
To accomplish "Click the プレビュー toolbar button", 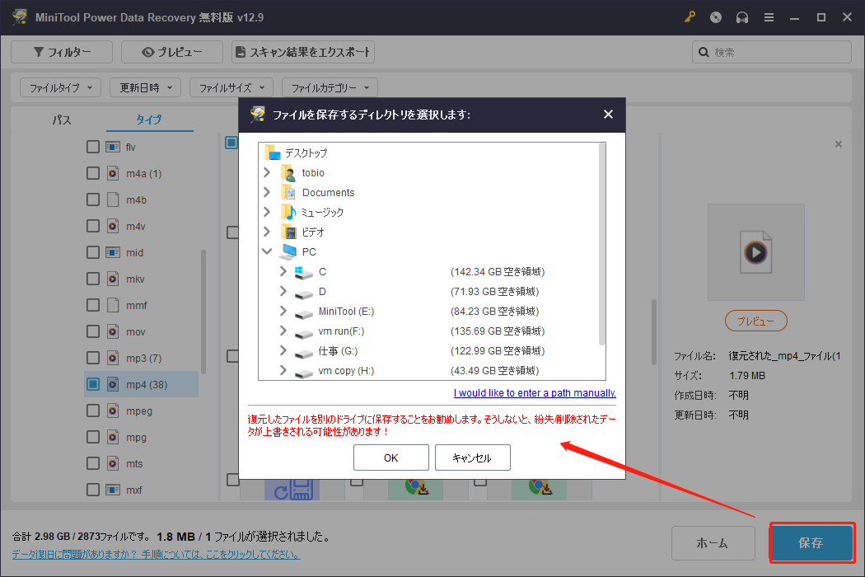I will [x=172, y=52].
